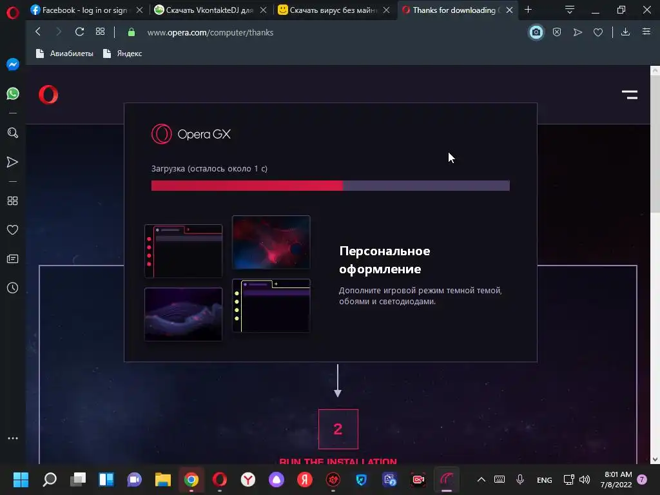Open the downloads panel

pos(625,32)
